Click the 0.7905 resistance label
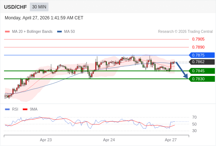This screenshot has width=216, height=146. click(x=198, y=39)
